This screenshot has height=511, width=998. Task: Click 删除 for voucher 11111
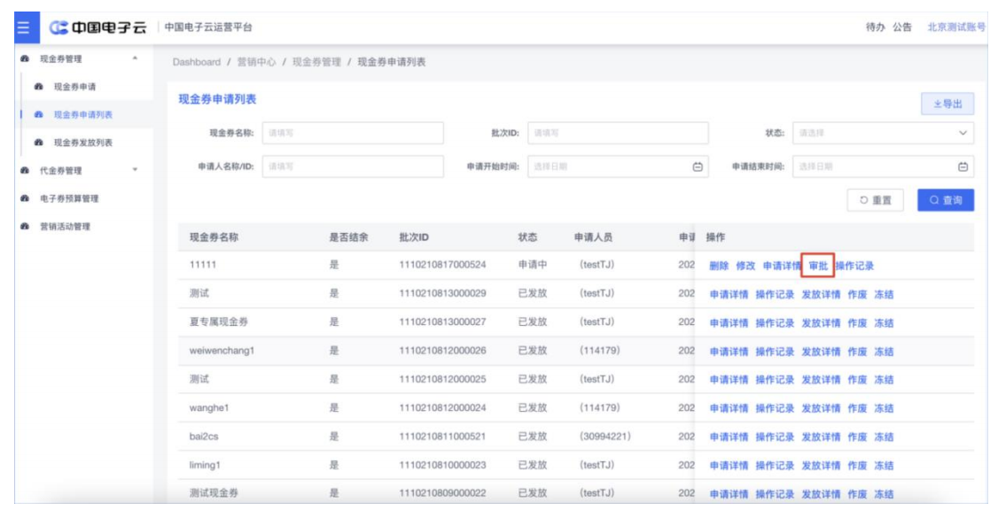tap(719, 266)
